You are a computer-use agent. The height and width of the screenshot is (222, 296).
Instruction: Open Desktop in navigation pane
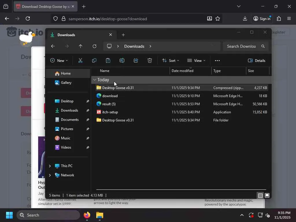[68, 101]
